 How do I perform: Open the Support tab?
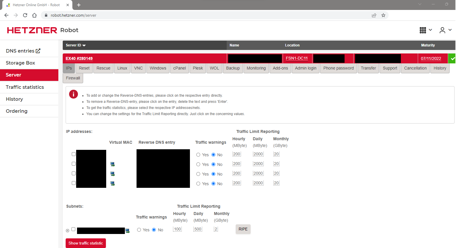[x=390, y=68]
